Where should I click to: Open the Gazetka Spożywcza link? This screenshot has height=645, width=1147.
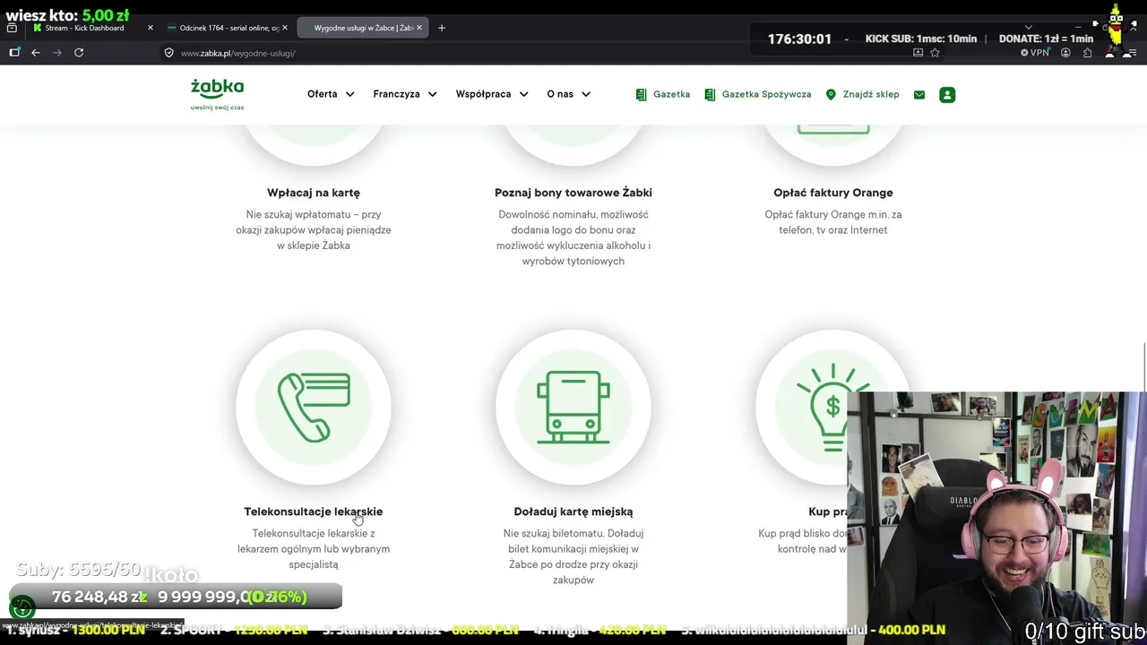[758, 94]
